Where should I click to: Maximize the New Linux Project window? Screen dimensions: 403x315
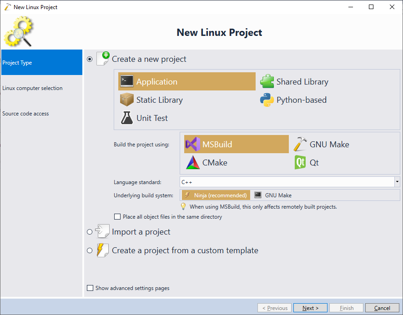pos(371,7)
